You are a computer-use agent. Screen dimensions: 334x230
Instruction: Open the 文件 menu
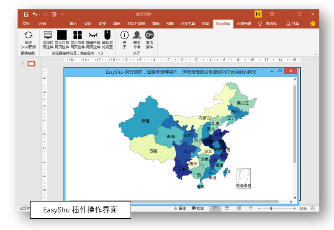click(26, 23)
